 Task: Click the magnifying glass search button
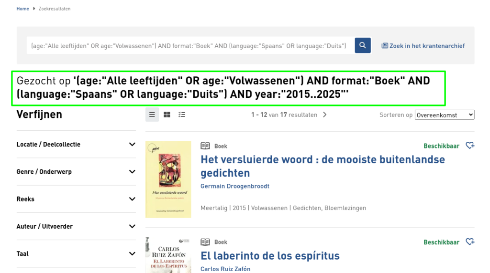pyautogui.click(x=363, y=45)
